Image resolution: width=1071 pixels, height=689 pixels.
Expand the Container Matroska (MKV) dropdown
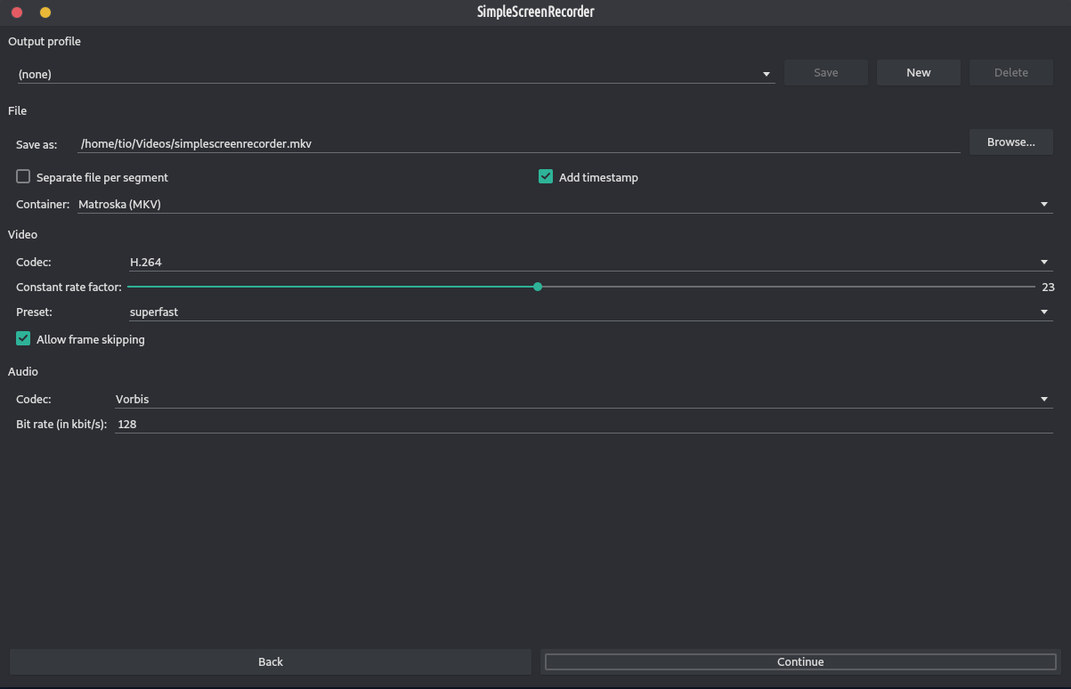564,205
